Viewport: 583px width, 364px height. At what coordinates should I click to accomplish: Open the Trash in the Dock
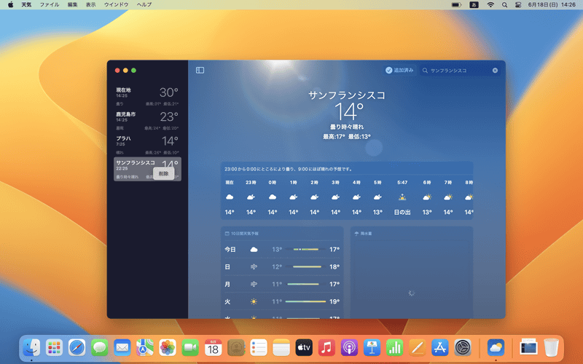pos(552,348)
